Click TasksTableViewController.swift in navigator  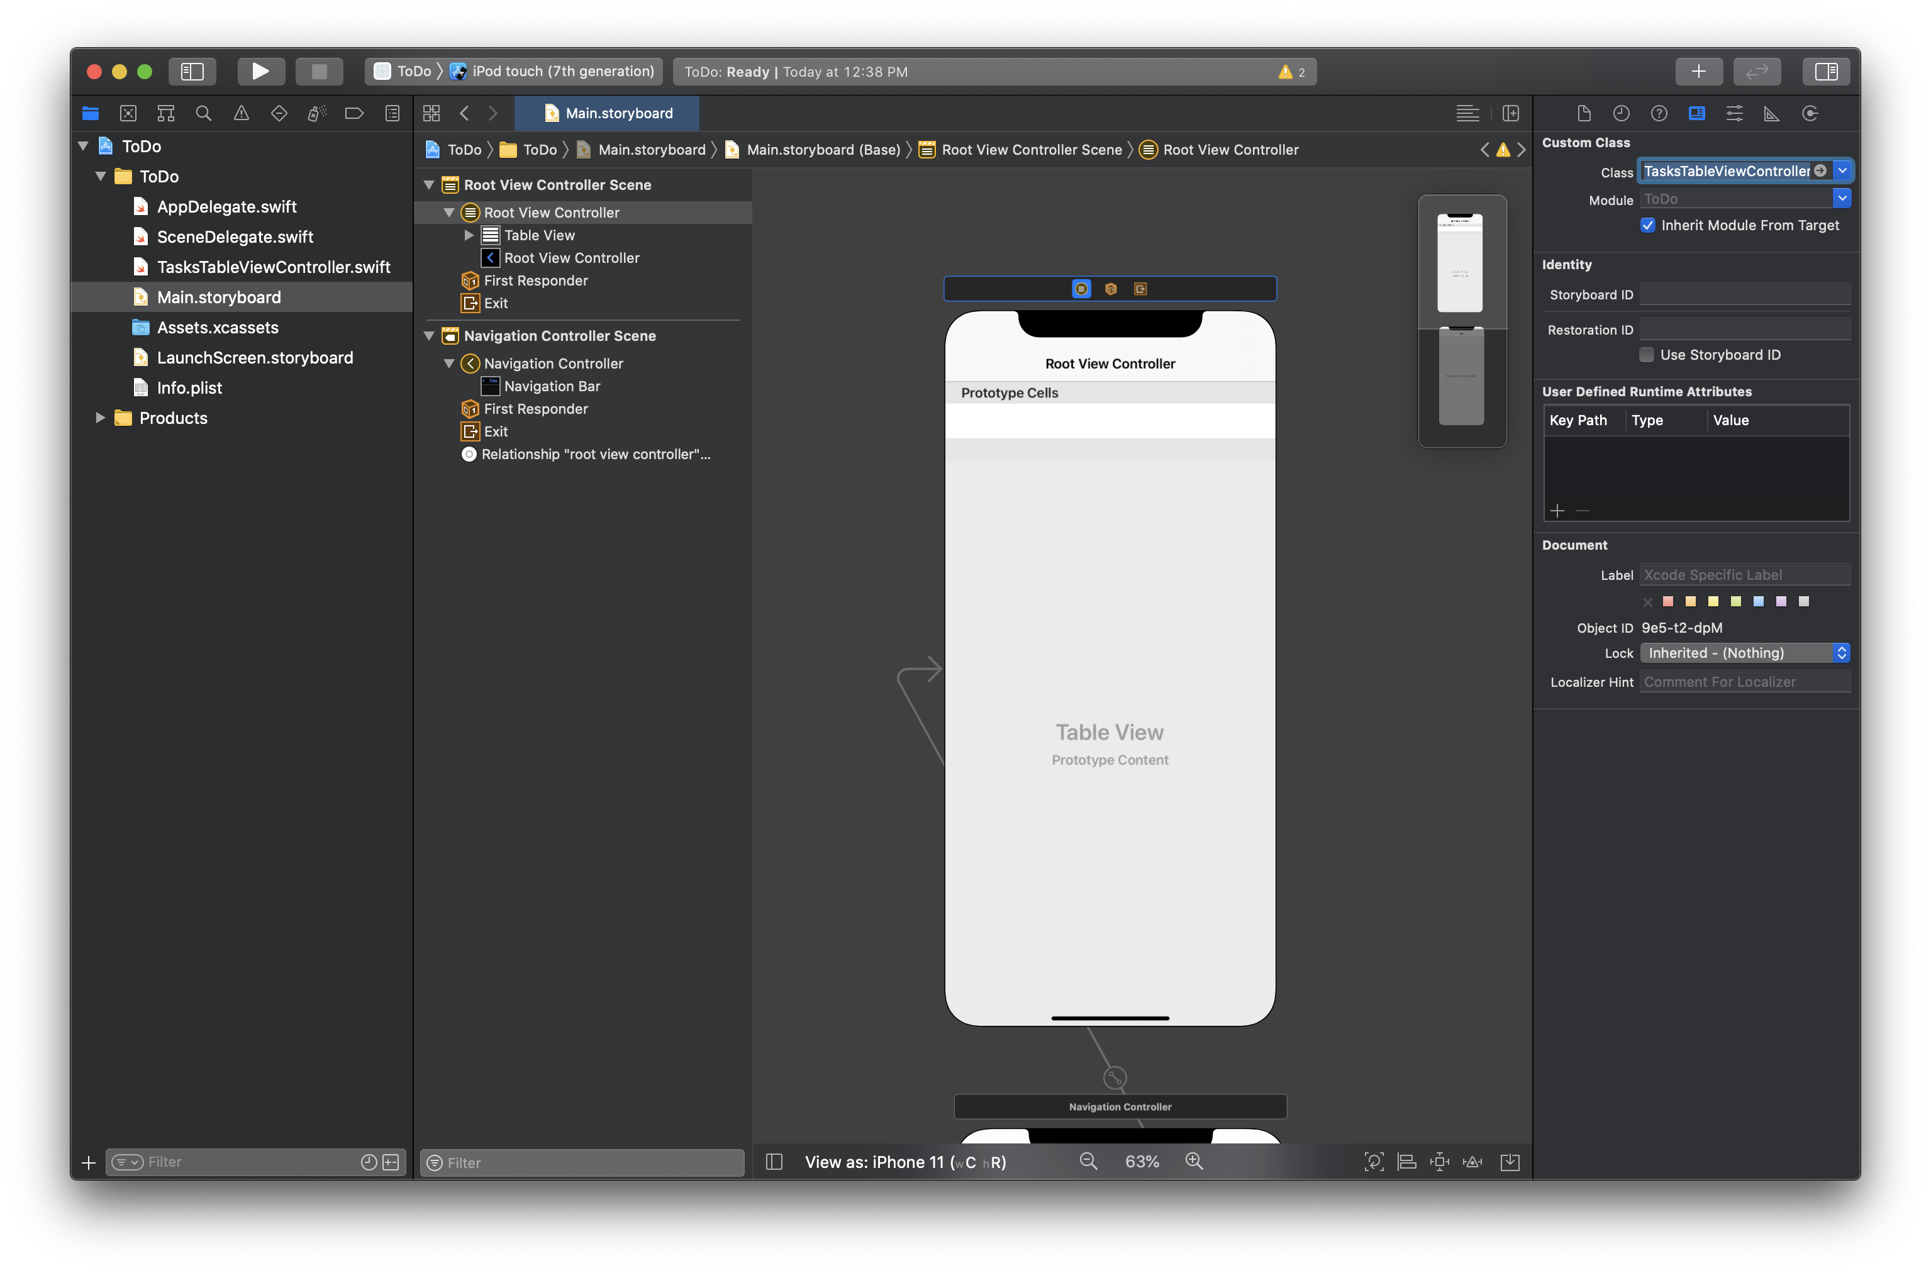click(x=274, y=265)
